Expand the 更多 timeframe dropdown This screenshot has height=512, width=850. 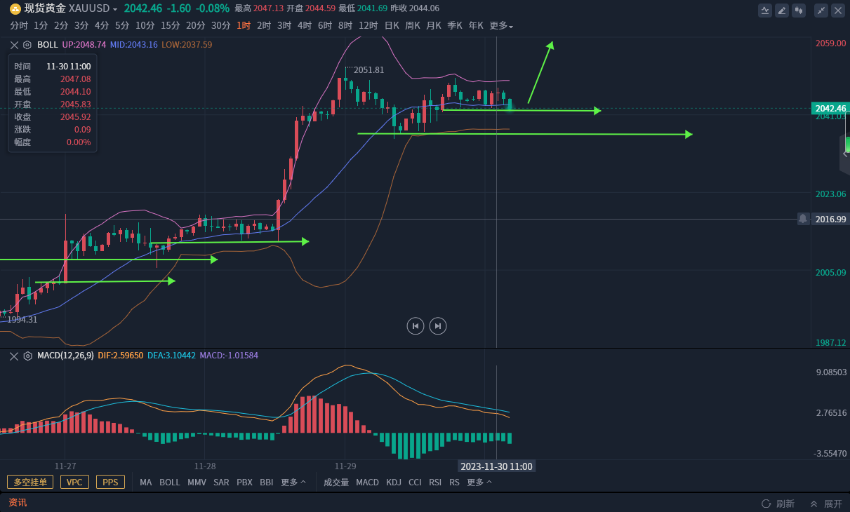coord(501,26)
